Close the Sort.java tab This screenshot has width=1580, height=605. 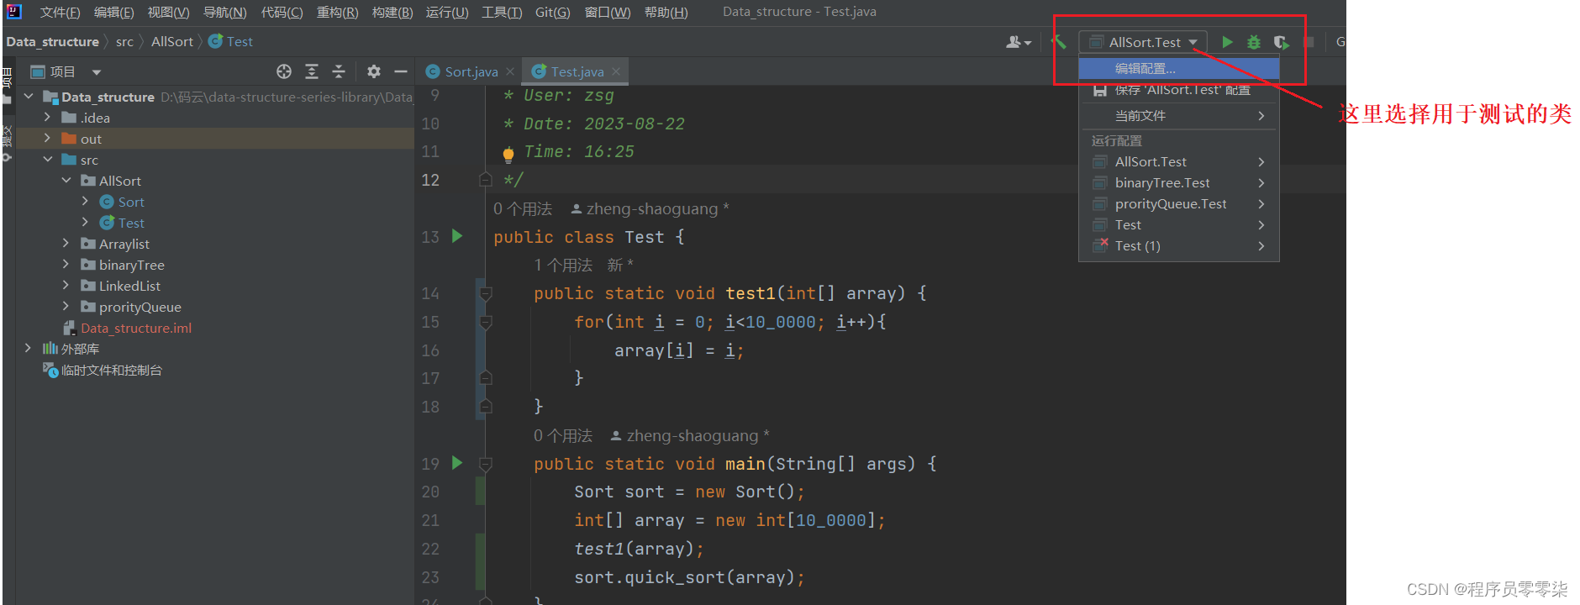tap(510, 71)
